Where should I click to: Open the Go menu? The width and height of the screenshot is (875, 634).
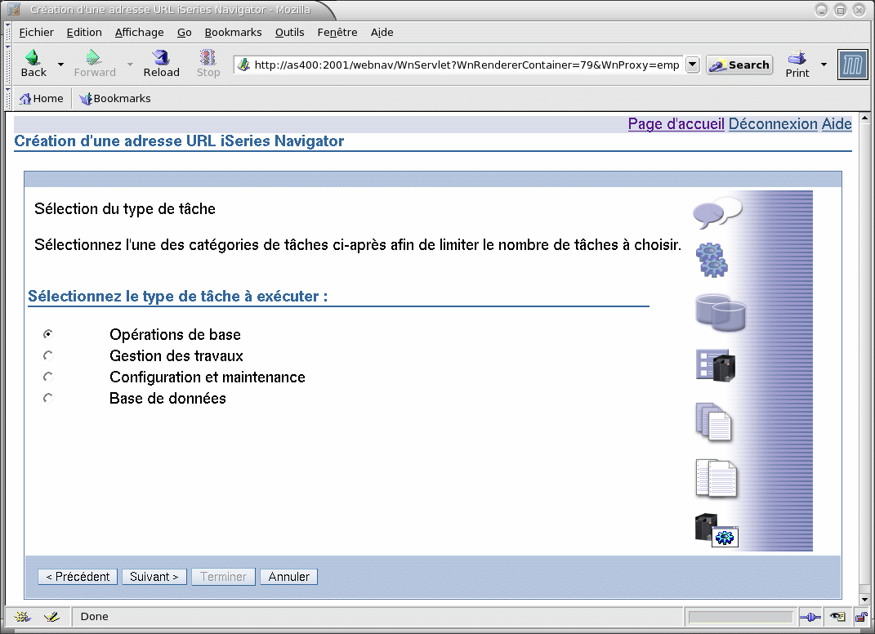tap(184, 33)
